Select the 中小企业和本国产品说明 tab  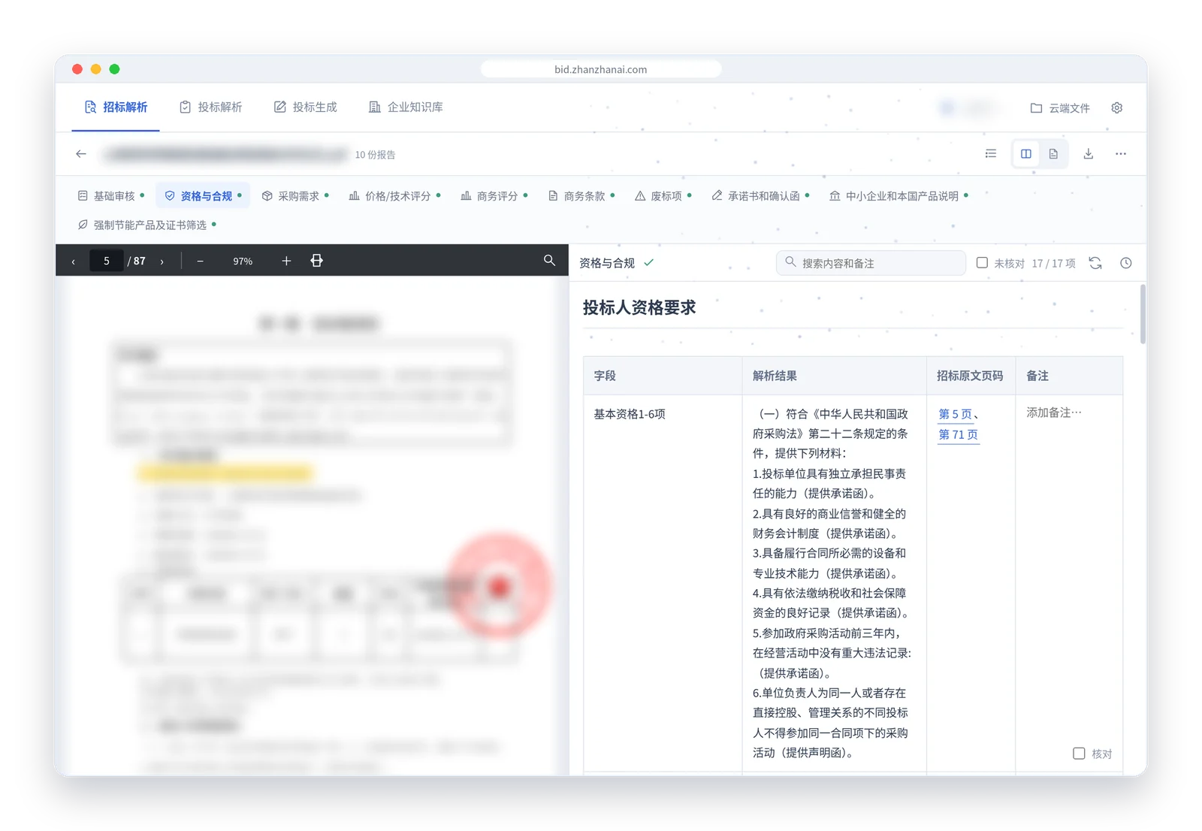(x=898, y=195)
